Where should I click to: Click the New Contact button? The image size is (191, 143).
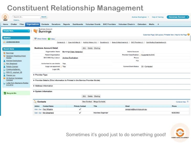87,102
